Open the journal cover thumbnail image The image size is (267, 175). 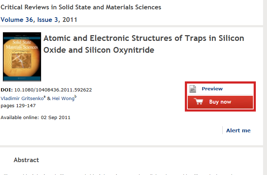click(22, 57)
